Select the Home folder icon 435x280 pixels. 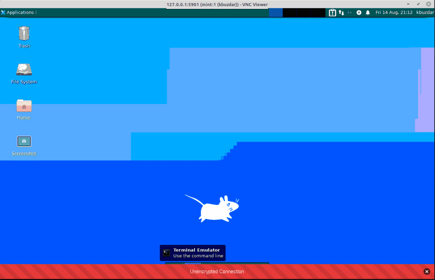coord(24,109)
